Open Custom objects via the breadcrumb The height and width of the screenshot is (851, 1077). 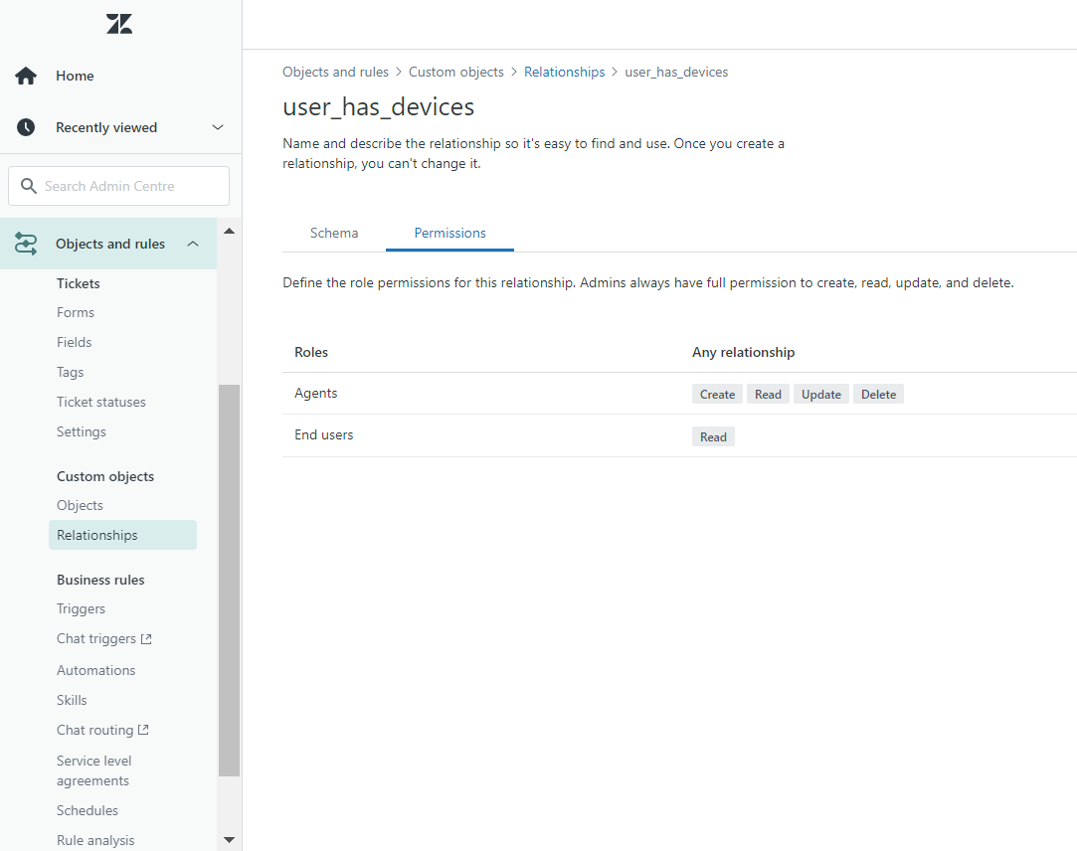pos(456,72)
